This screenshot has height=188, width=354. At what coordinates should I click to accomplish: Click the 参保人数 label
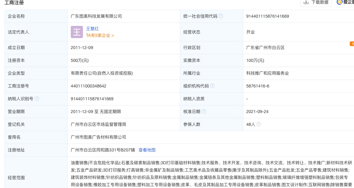click(x=192, y=124)
